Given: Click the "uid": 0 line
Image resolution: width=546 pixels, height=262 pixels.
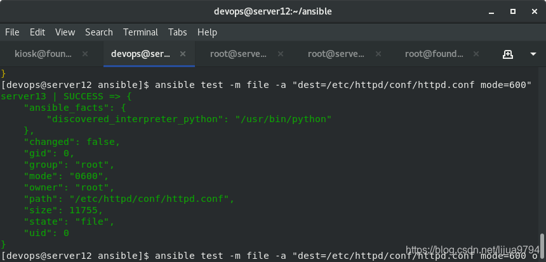Looking at the screenshot, I should [46, 233].
